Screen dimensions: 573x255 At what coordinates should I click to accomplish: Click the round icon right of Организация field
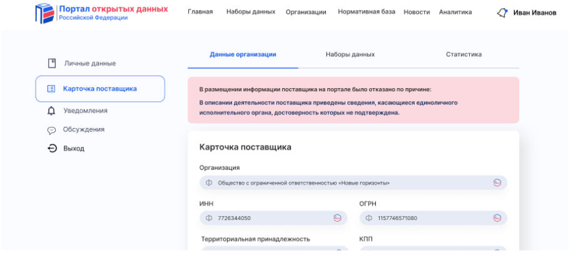497,182
